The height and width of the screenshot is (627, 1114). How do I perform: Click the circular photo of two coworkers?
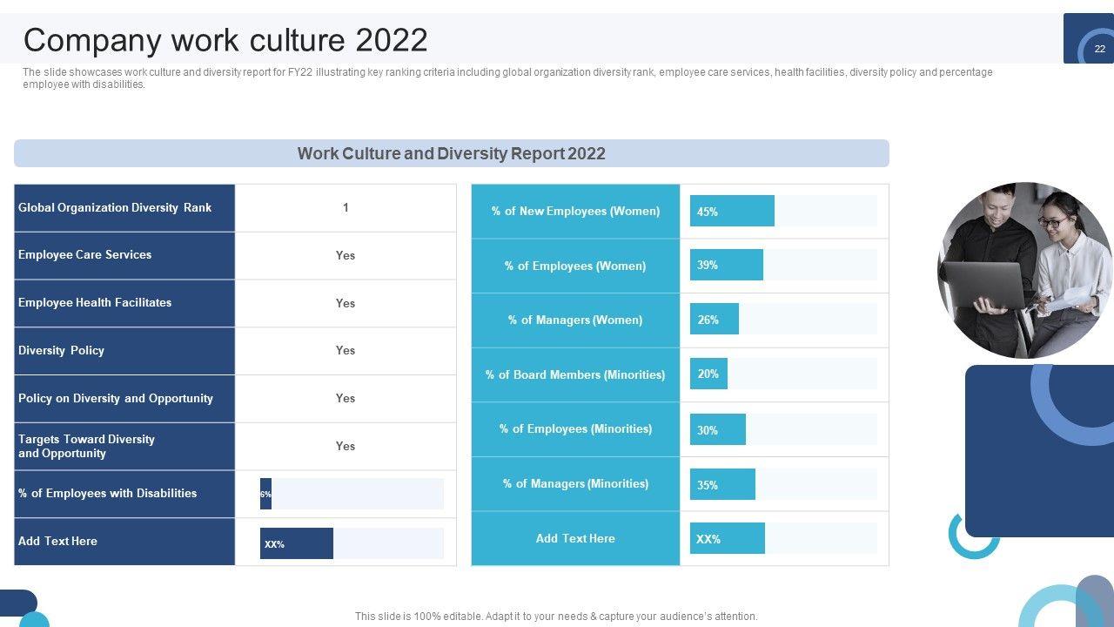click(1024, 270)
